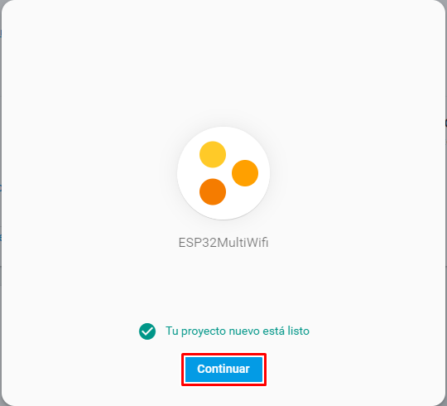Click the ESP32MultiWifi project name
Screen dimensions: 447x406
click(x=223, y=243)
